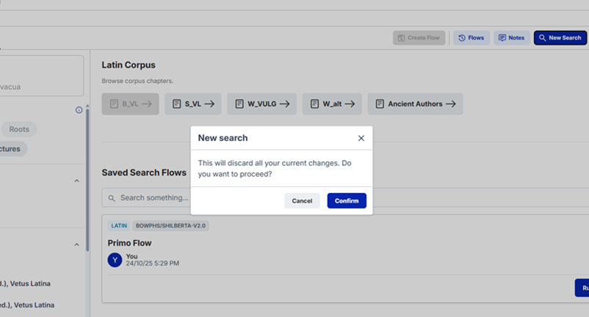
Task: Click Confirm to discard changes
Action: pos(347,201)
